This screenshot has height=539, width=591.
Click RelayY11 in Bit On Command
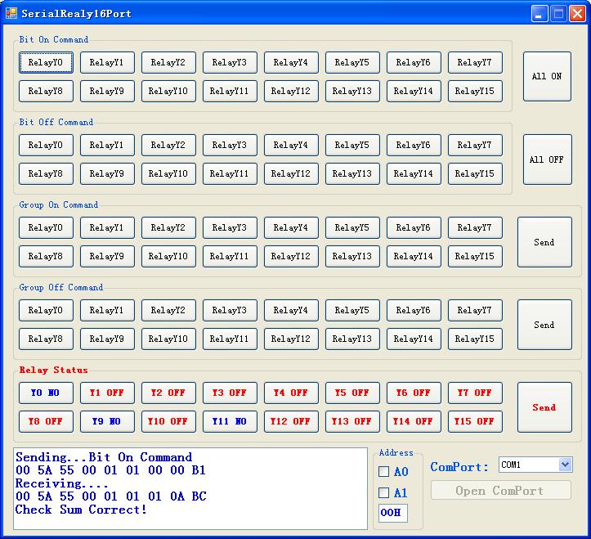click(230, 91)
